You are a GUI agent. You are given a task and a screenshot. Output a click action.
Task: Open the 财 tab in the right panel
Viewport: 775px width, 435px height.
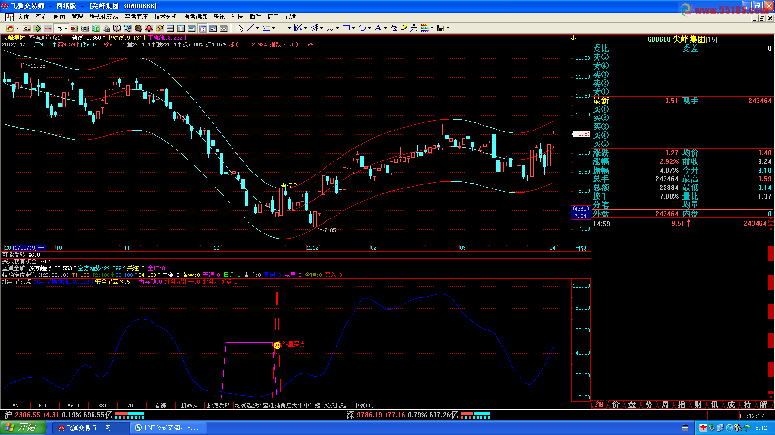[697, 405]
